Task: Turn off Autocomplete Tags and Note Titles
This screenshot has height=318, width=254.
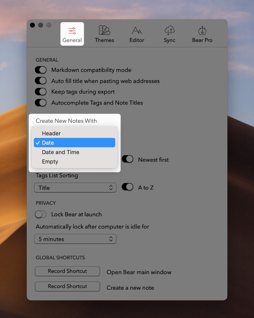Action: (41, 103)
